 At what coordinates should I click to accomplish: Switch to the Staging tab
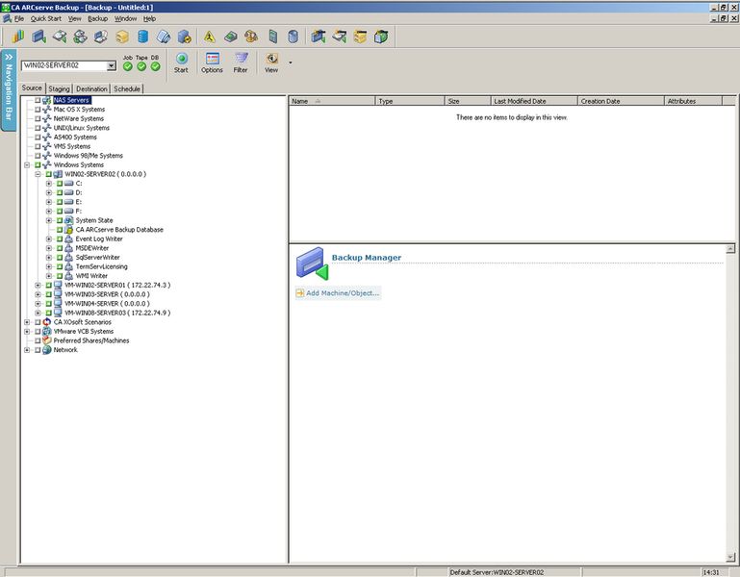[59, 88]
